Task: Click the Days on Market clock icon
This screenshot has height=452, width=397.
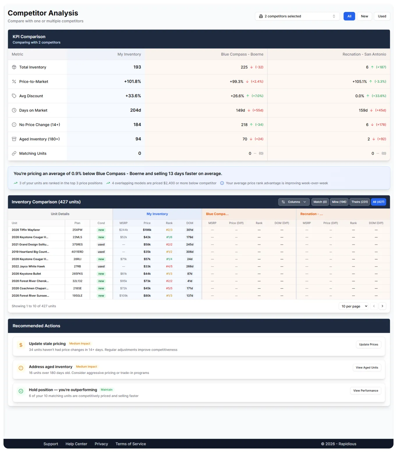Action: pyautogui.click(x=14, y=110)
